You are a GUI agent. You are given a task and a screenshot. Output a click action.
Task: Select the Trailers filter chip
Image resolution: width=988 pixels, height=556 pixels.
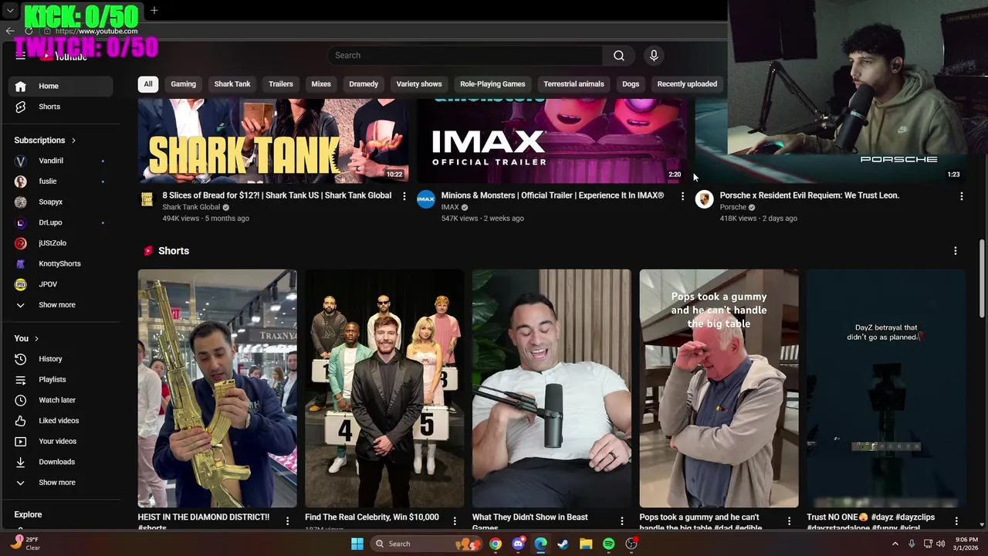point(281,84)
